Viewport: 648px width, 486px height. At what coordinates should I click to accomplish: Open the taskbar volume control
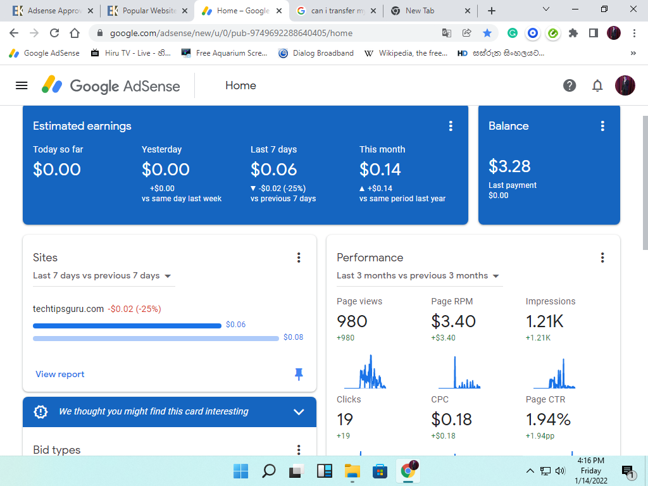click(560, 471)
